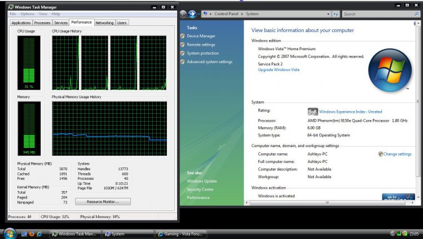Open Device Manager link

201,36
